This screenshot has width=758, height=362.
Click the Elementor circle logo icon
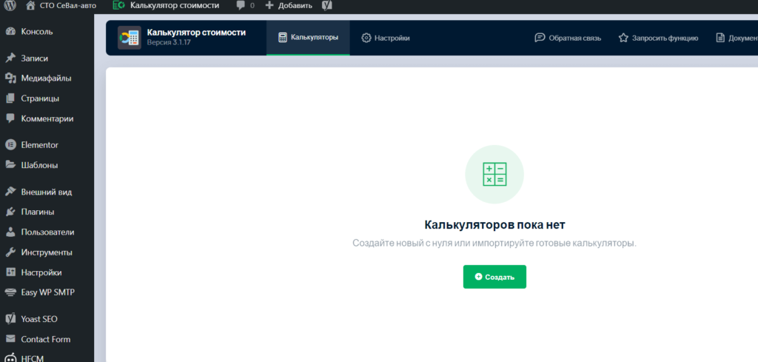point(10,145)
